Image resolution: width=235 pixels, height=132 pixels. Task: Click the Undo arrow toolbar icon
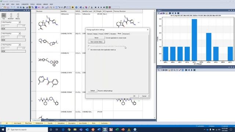(x=11, y=7)
